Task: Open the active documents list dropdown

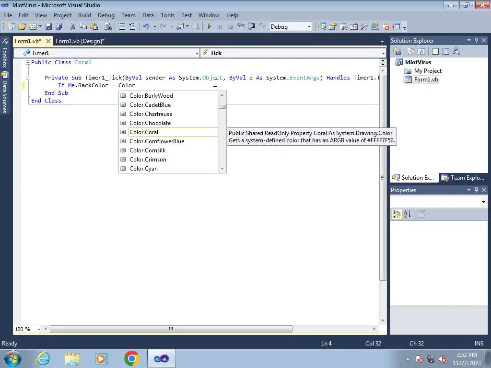Action: point(382,41)
